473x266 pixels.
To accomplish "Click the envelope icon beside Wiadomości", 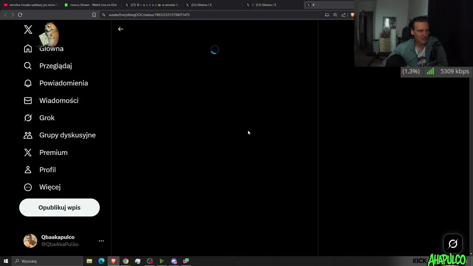I will click(28, 100).
